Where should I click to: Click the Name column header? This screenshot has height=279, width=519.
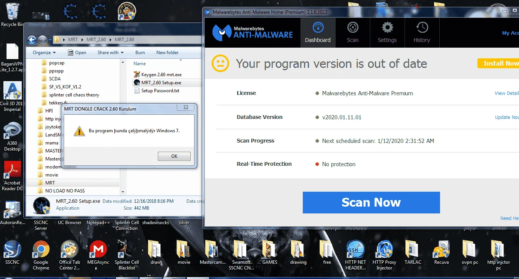[140, 64]
